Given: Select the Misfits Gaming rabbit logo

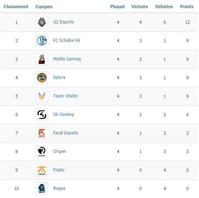Looking at the screenshot, I should coord(42,59).
